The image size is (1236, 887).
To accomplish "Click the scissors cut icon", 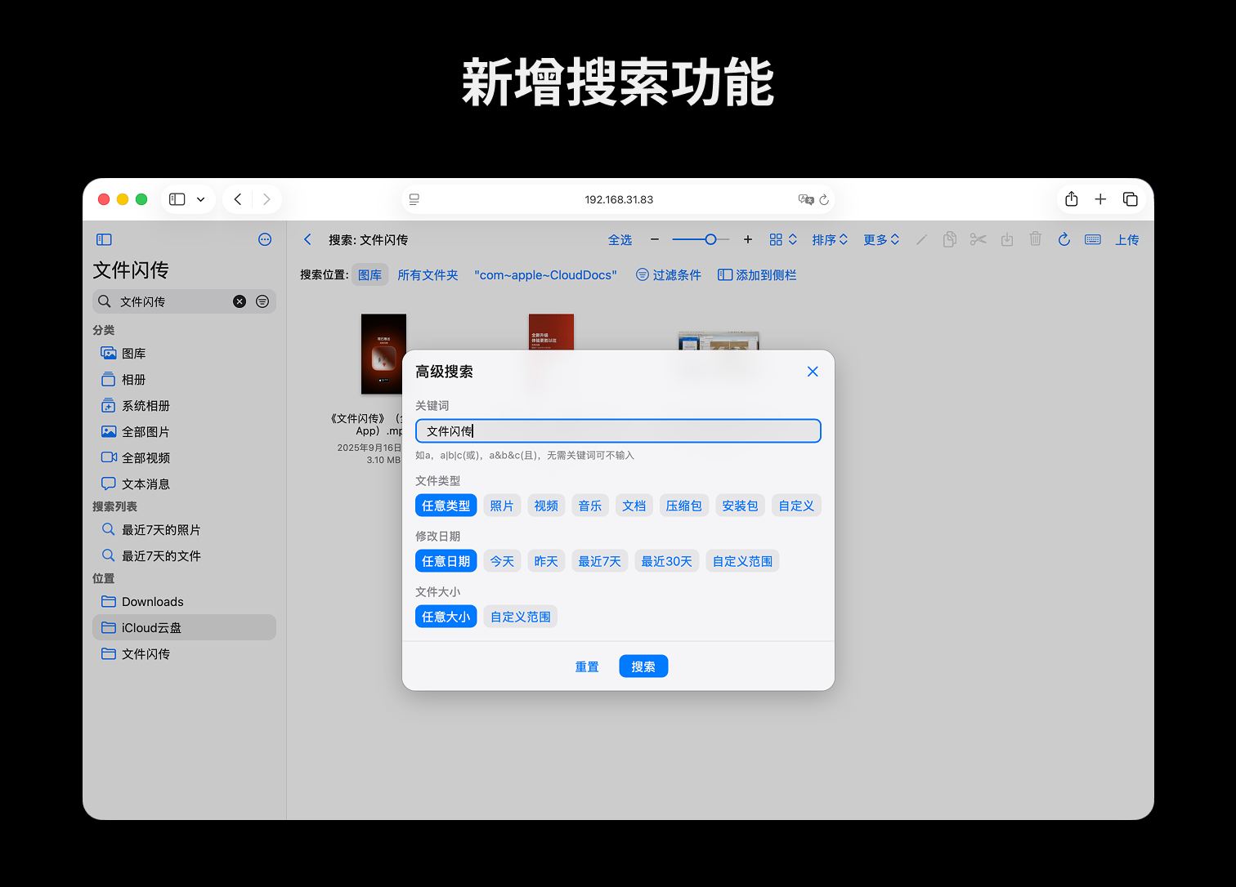I will tap(978, 239).
